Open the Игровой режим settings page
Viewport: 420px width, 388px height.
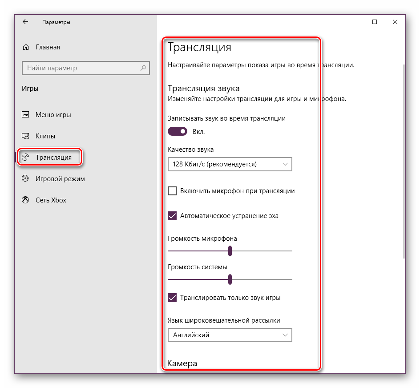tap(60, 179)
